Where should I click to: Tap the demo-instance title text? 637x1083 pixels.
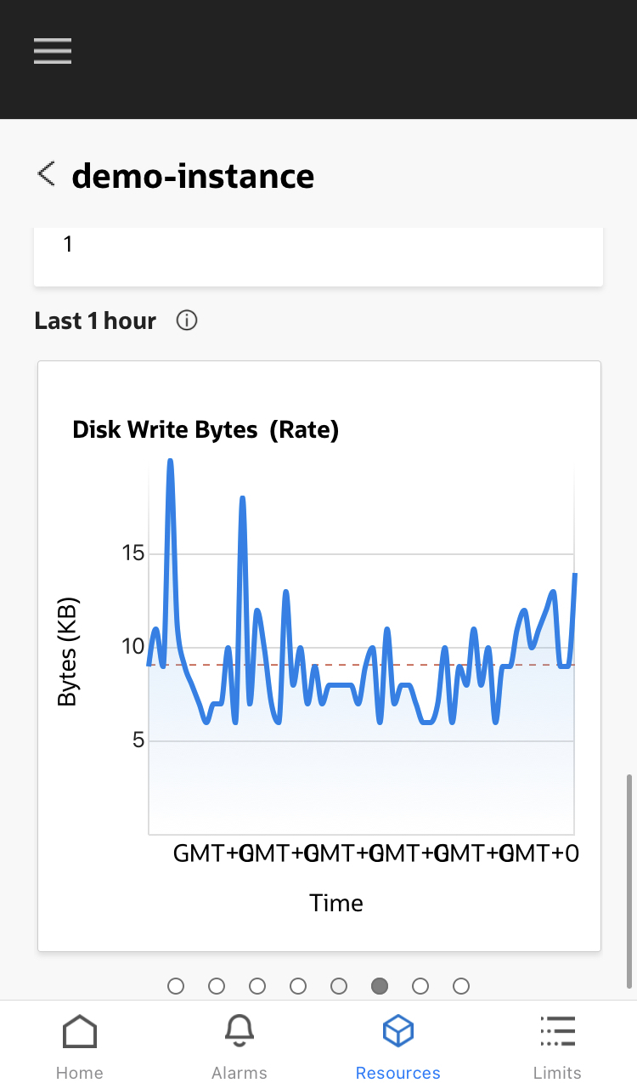(x=193, y=176)
